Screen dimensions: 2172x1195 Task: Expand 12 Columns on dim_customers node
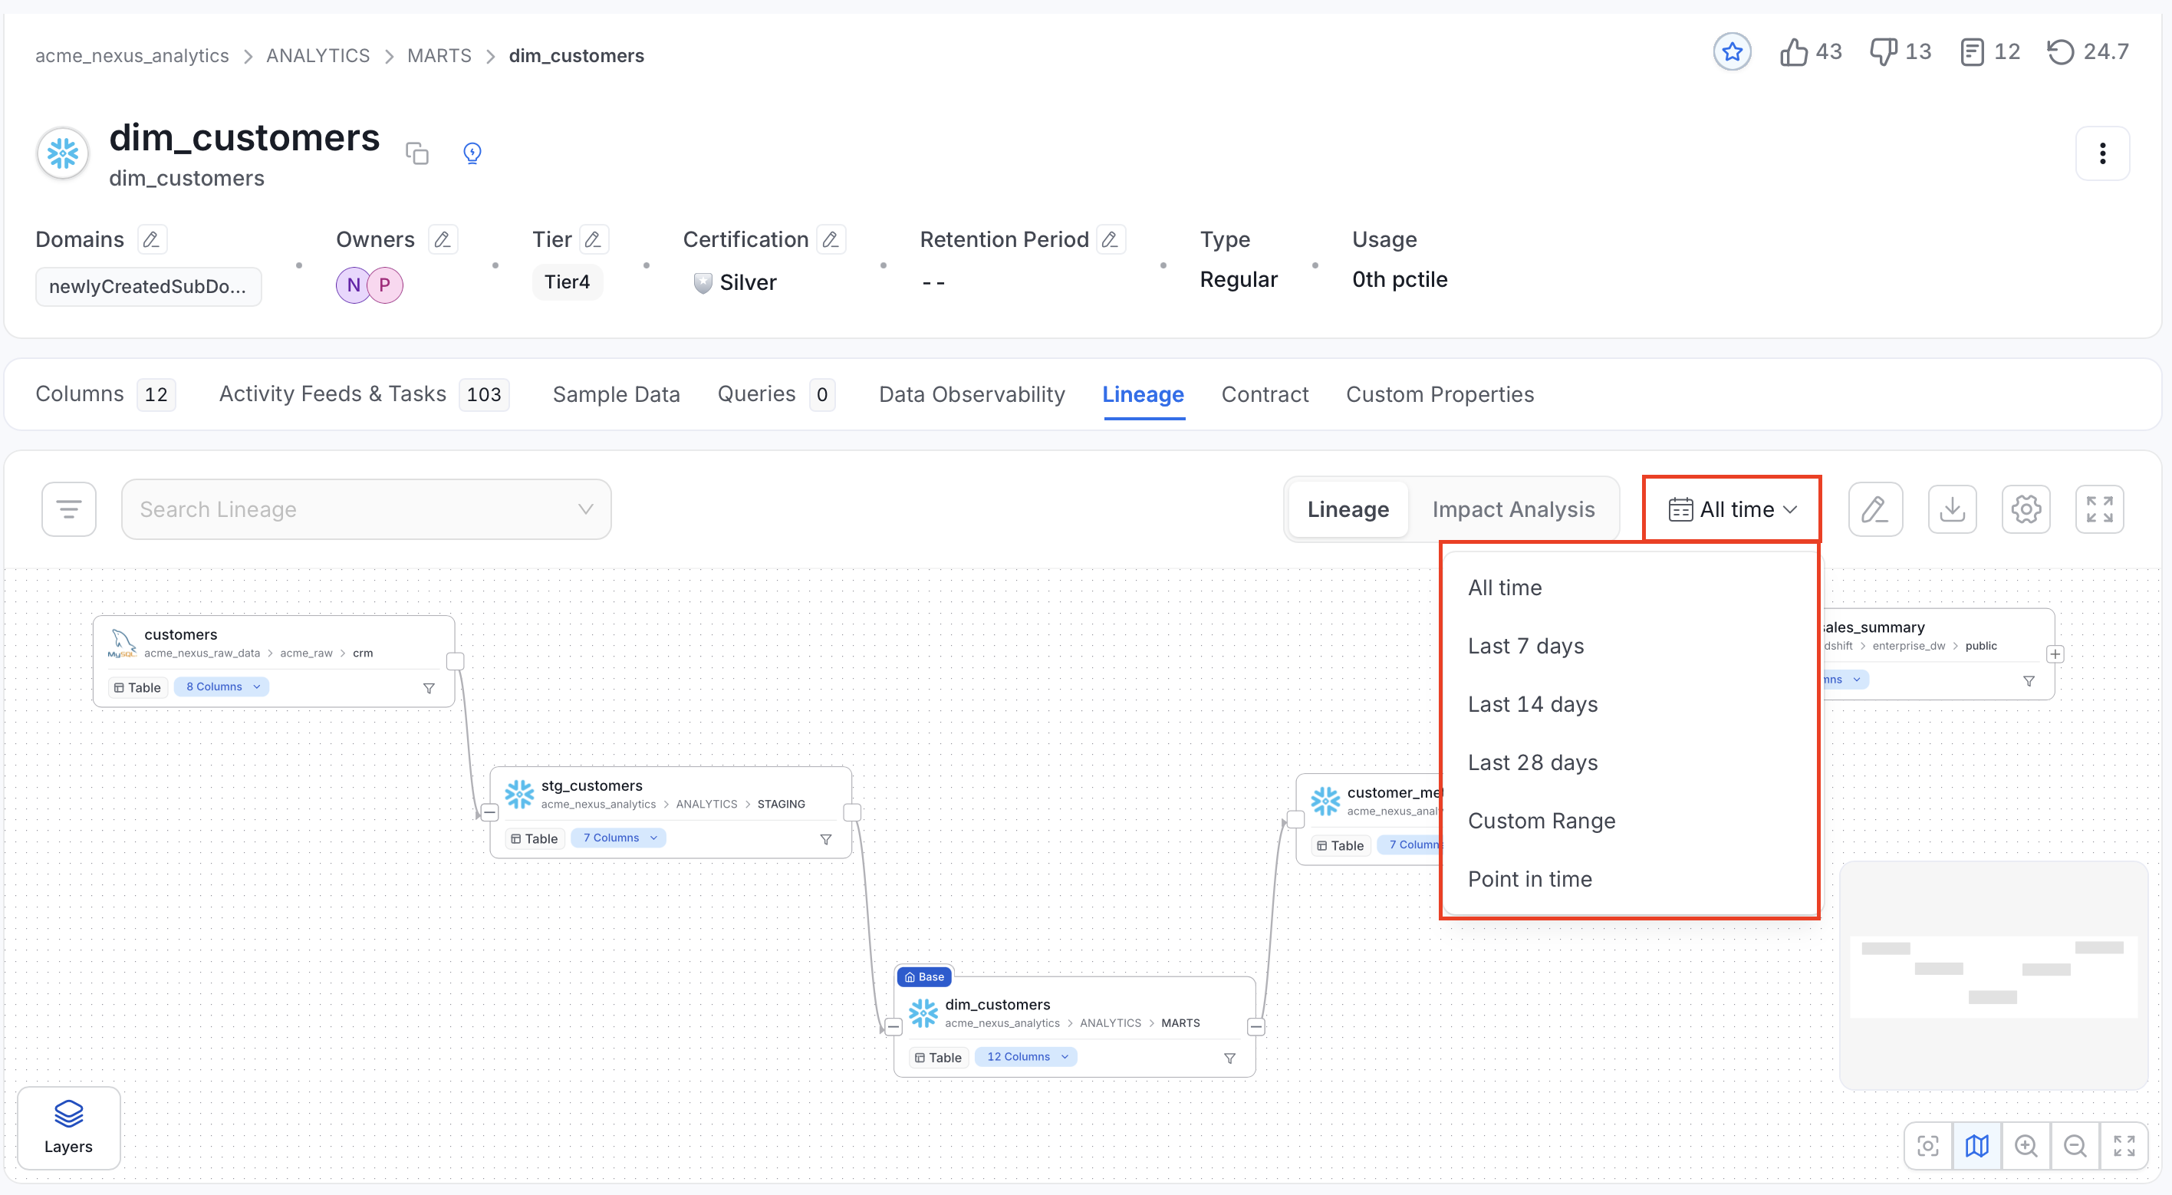(1025, 1057)
